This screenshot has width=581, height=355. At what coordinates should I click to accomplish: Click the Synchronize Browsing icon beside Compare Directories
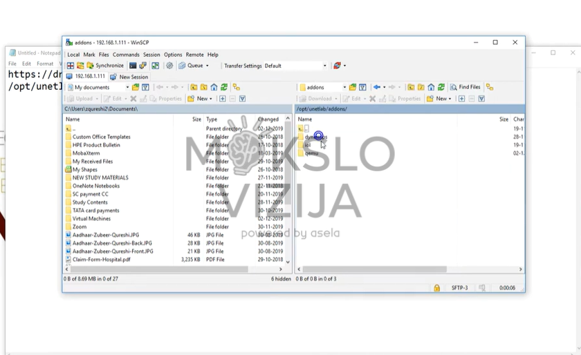pyautogui.click(x=80, y=66)
